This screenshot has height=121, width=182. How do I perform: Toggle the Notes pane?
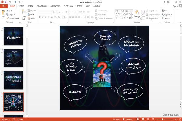tap(116, 119)
